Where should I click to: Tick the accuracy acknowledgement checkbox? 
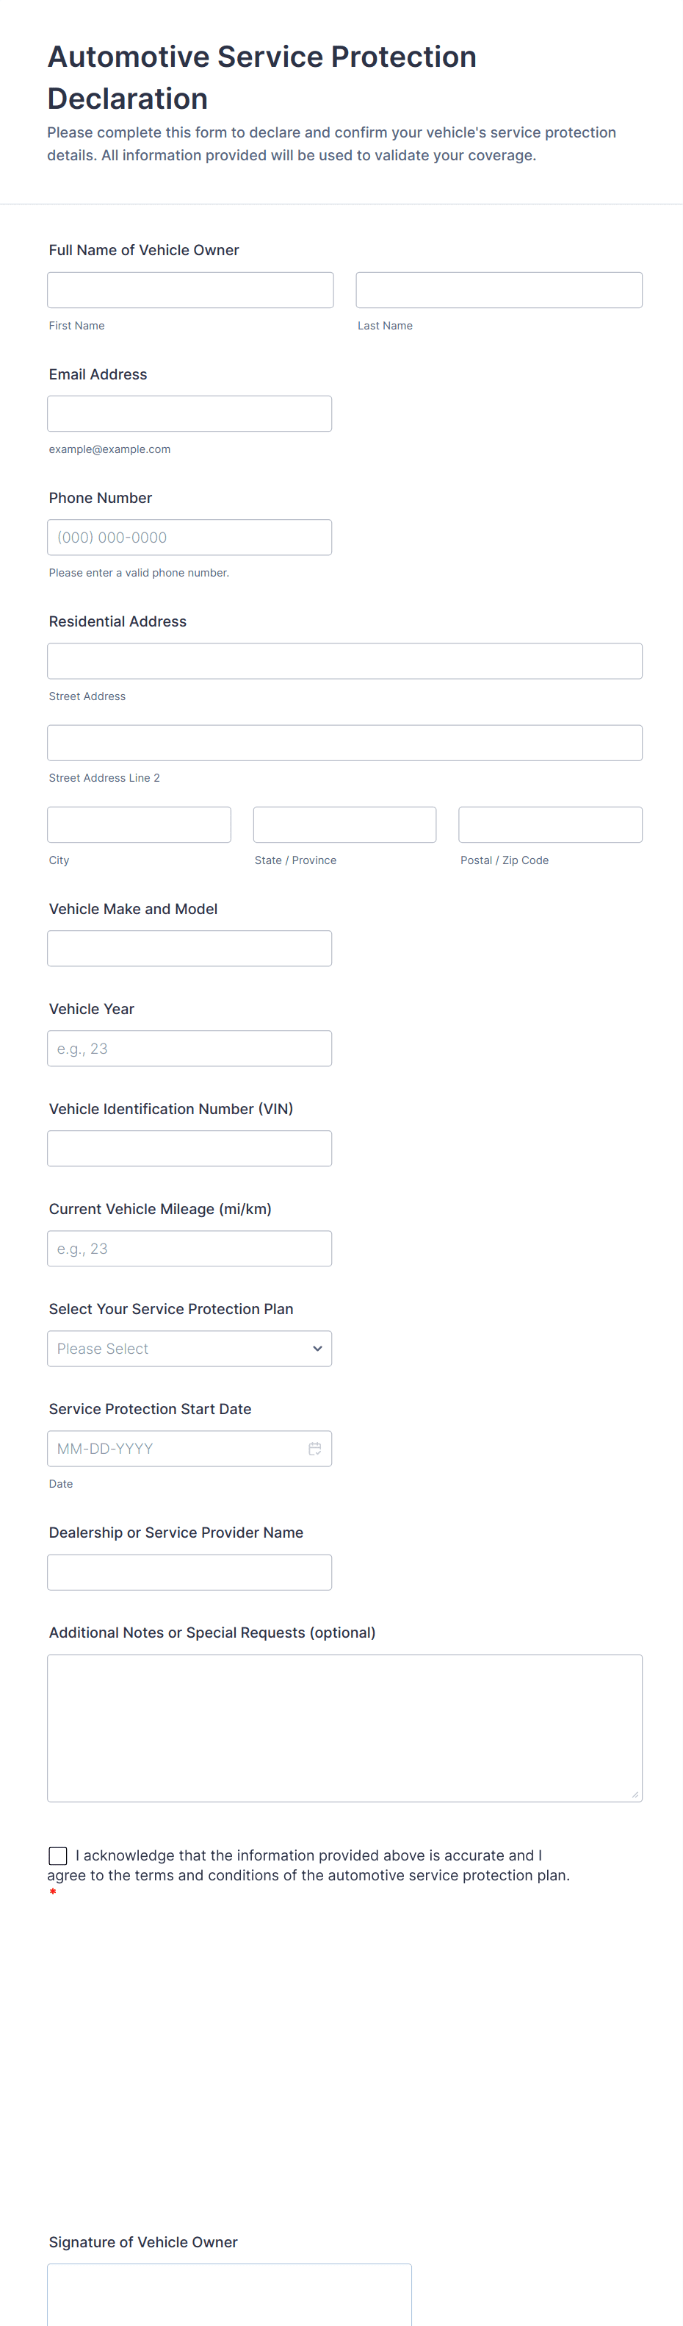(58, 1855)
